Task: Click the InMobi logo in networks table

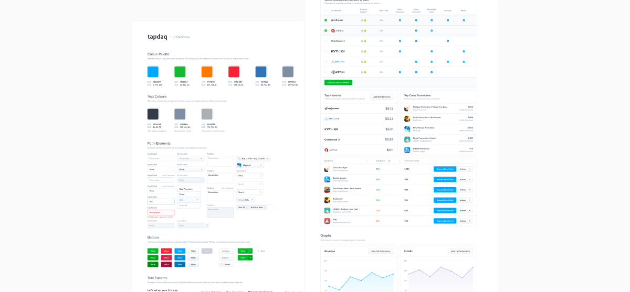Action: pos(337,51)
